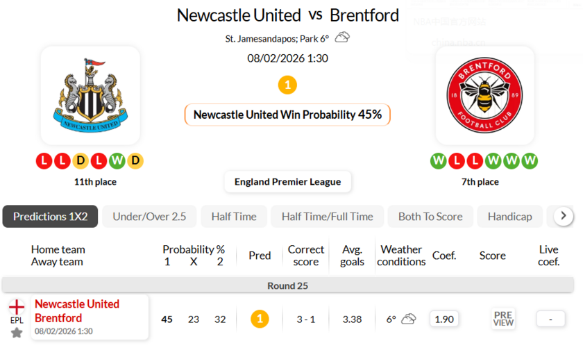This screenshot has height=350, width=583.
Task: Open the PREVIEW score button
Action: coord(503,319)
